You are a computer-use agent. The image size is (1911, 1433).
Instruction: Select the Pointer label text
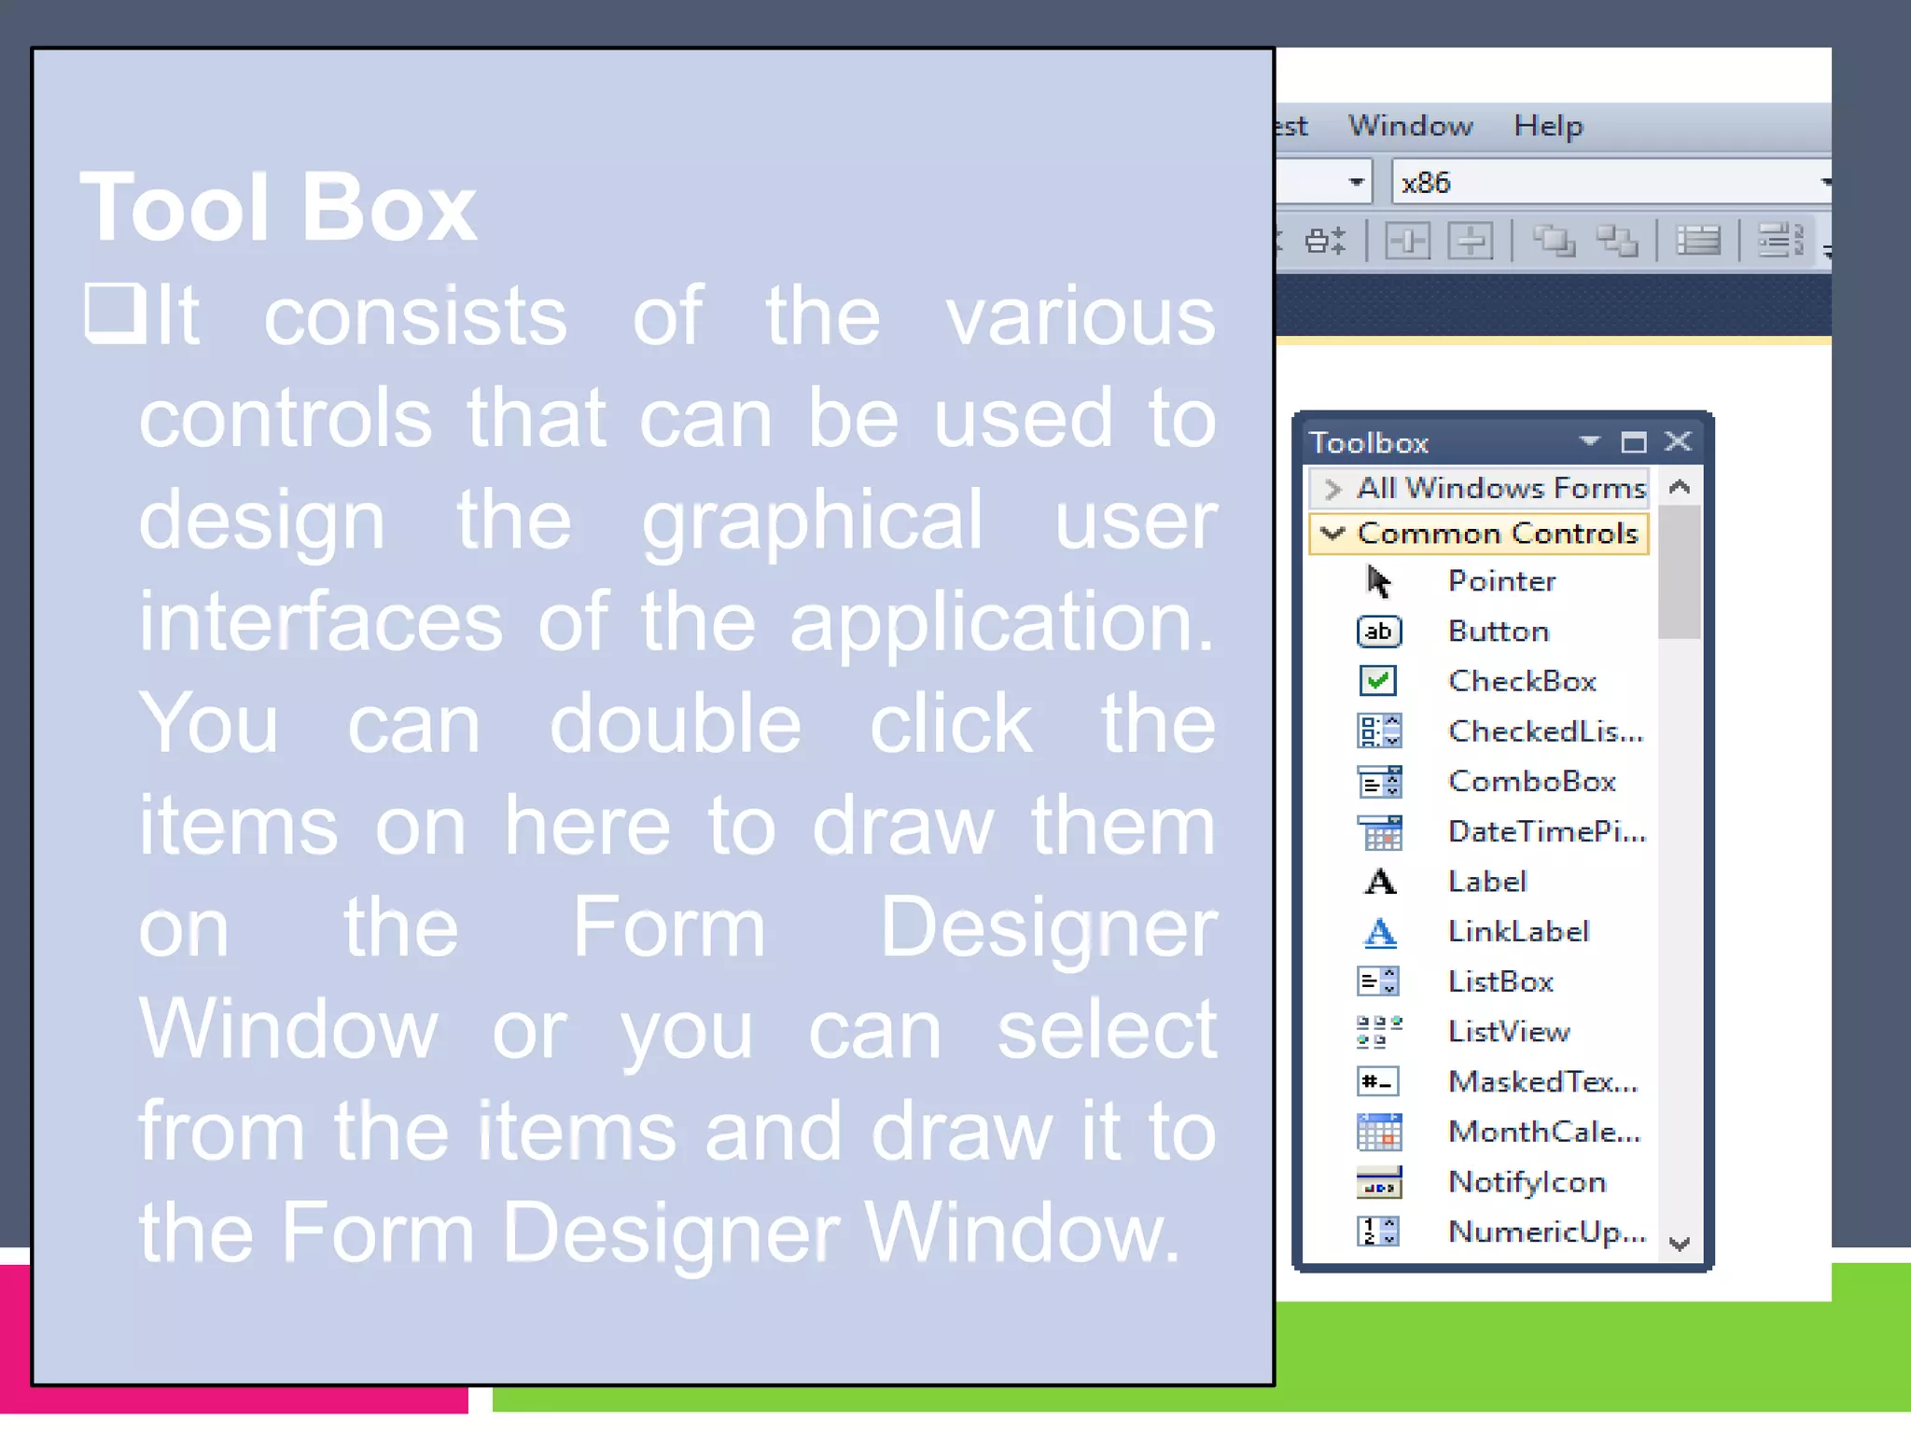[x=1501, y=581]
